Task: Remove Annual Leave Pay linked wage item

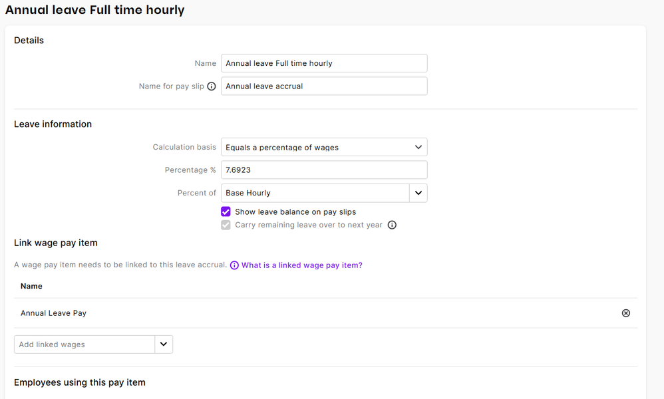Action: (x=625, y=313)
